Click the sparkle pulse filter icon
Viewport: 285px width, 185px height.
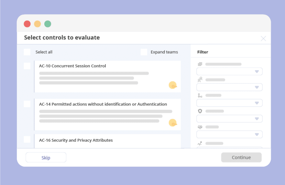[200, 143]
